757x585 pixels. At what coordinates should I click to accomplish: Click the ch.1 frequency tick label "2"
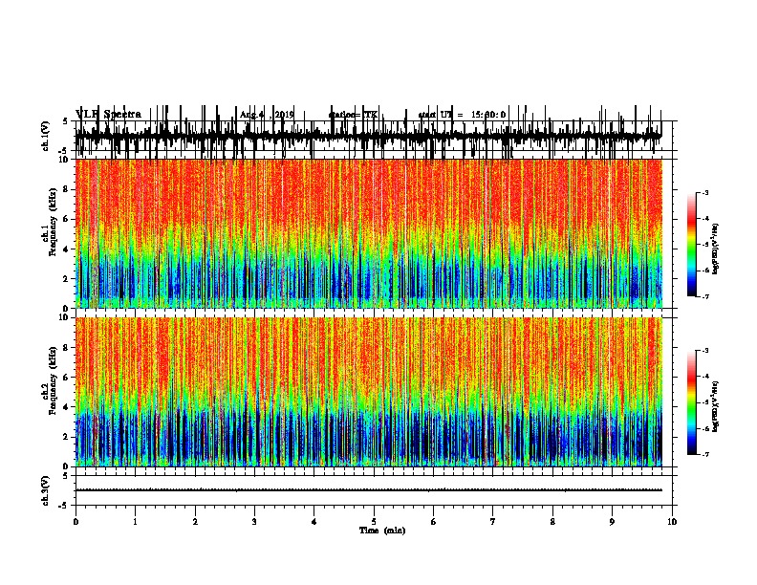66,279
